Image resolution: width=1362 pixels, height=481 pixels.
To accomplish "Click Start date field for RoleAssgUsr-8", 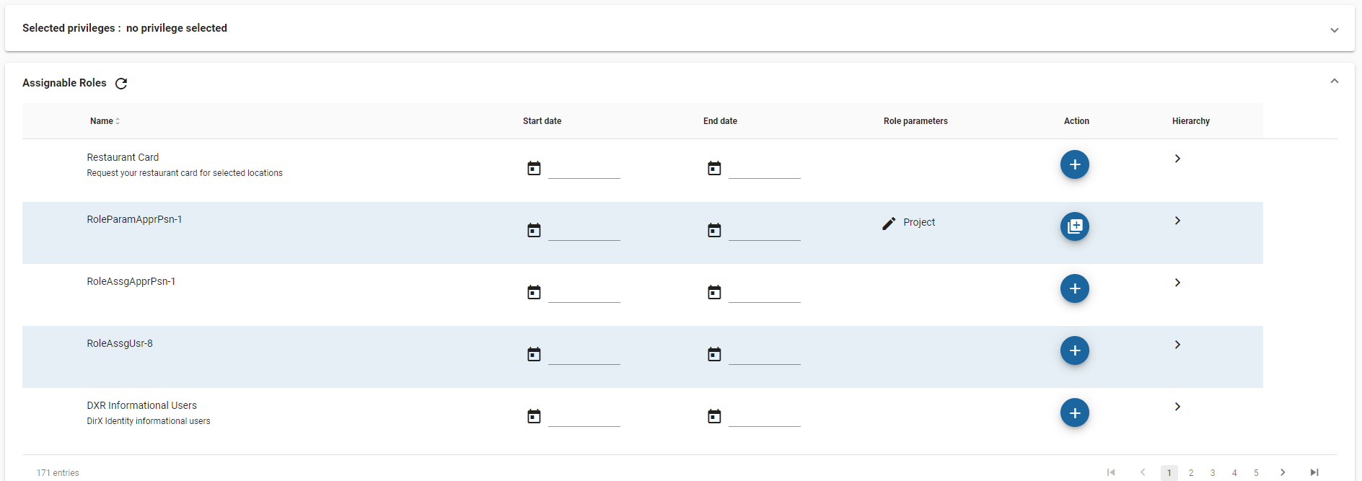I will (x=584, y=355).
